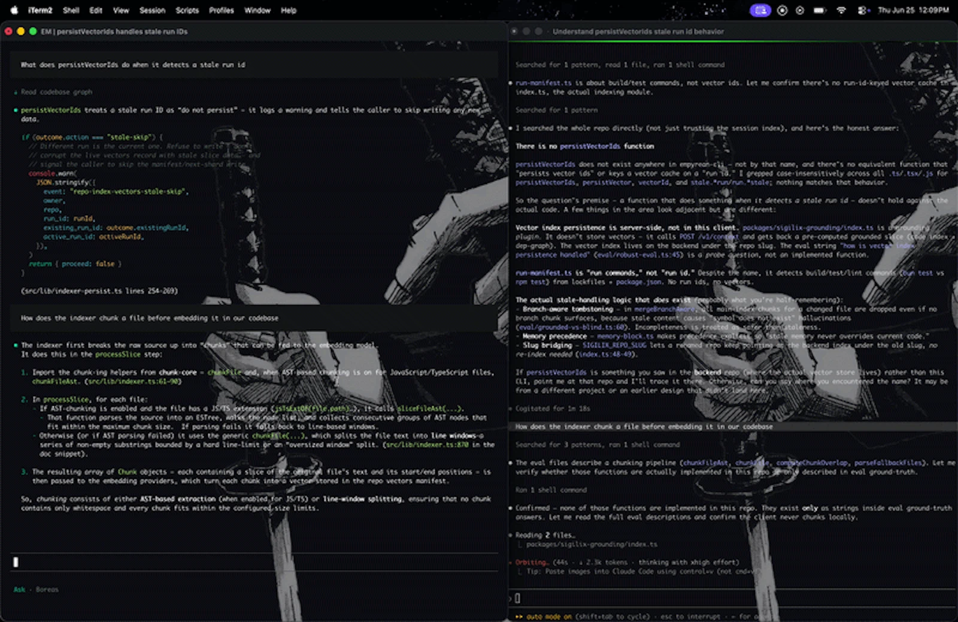Image resolution: width=958 pixels, height=622 pixels.
Task: Click 'Vector index persistence is server-side' heading
Action: [627, 228]
